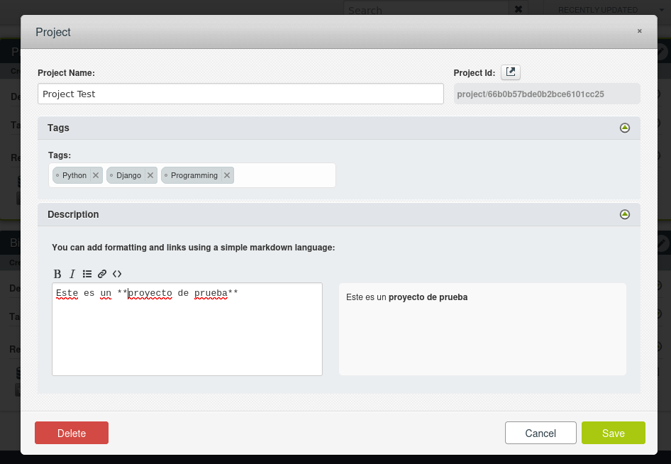Screen dimensions: 671x464
Task: Click the Project Id read-only field
Action: [x=546, y=94]
